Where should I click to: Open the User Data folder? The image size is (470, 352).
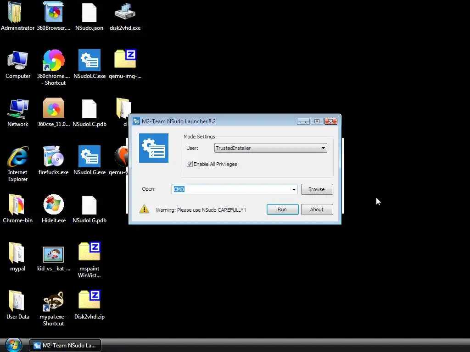pyautogui.click(x=17, y=301)
